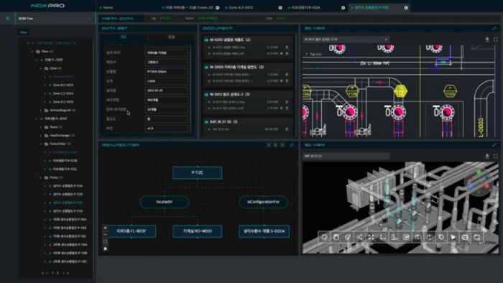Click the P-112C node in related graph
The width and height of the screenshot is (503, 283).
(x=198, y=172)
